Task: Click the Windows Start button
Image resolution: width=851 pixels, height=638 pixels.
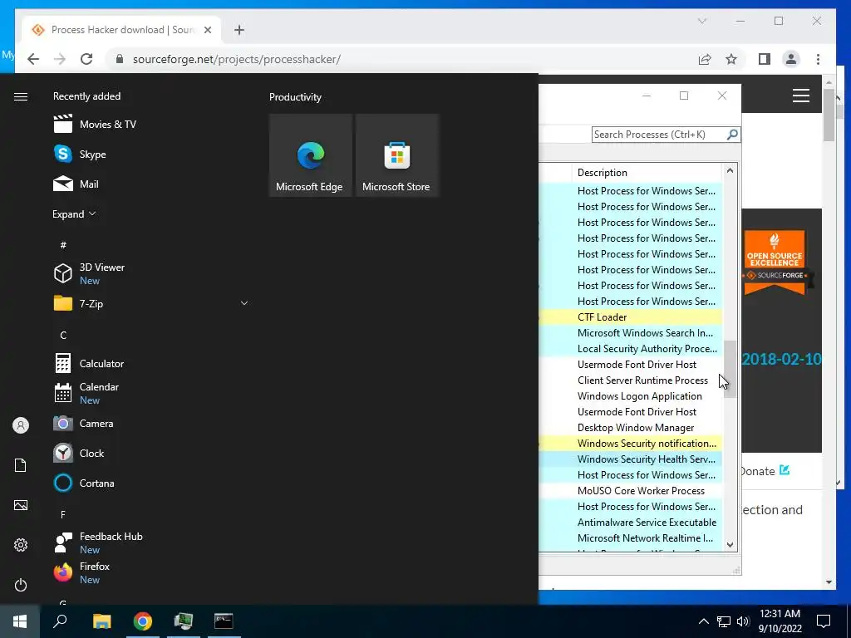Action: 20,621
